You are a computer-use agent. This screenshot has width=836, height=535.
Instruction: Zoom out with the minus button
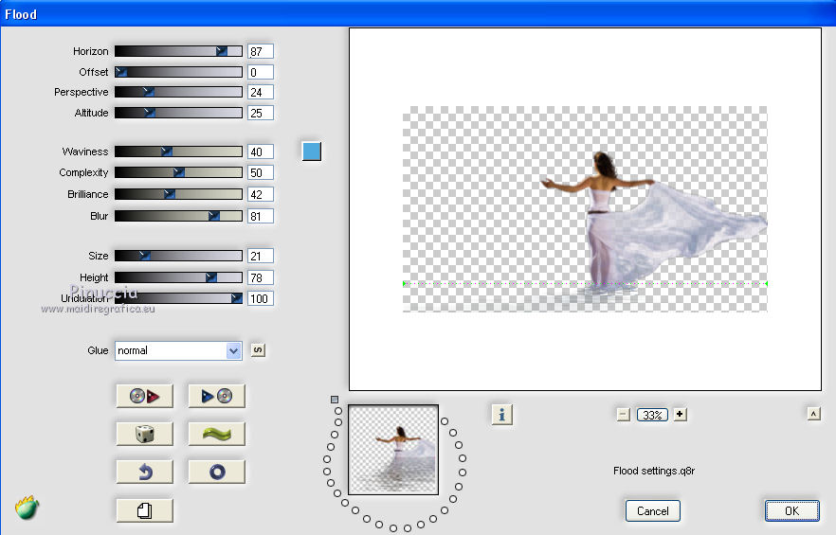click(x=624, y=414)
